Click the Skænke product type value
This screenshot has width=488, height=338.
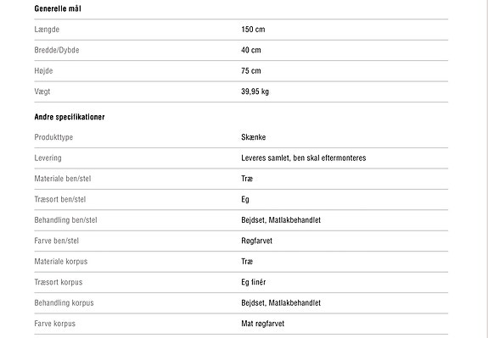[x=254, y=137]
